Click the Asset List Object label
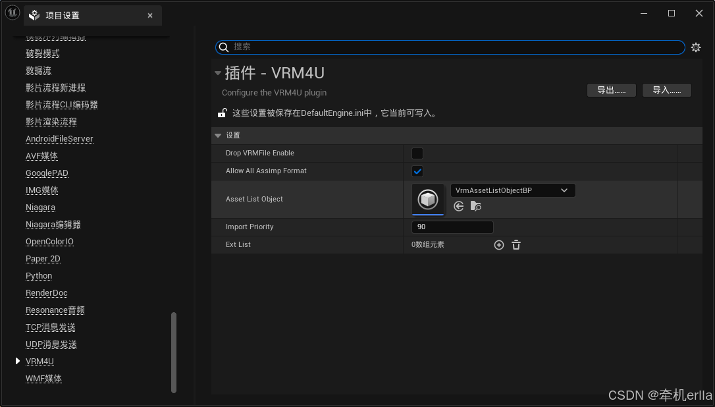The height and width of the screenshot is (407, 715). (254, 199)
